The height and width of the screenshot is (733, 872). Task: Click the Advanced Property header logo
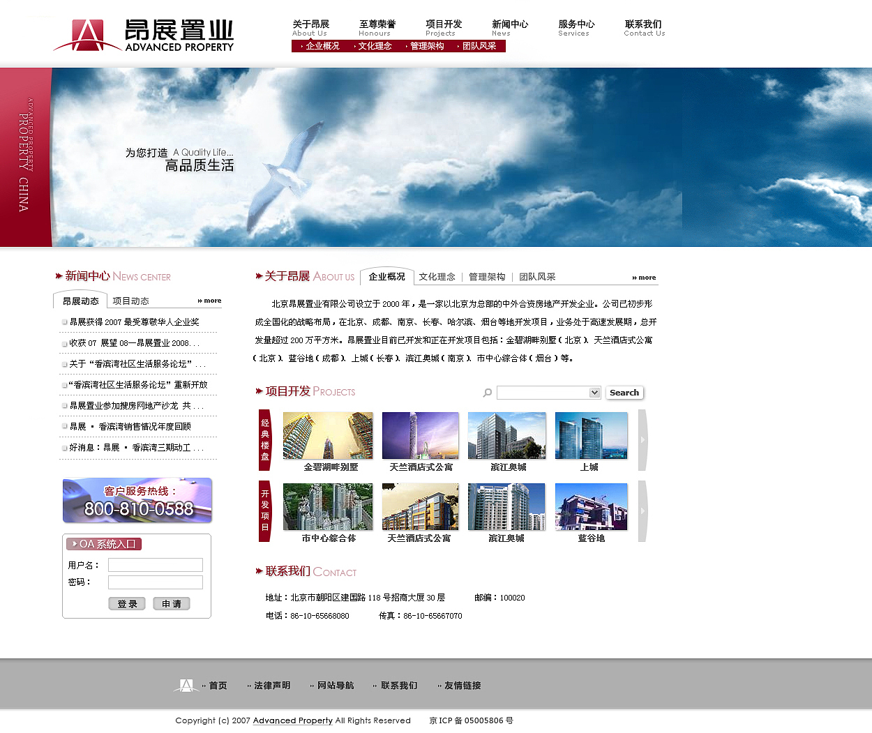(x=143, y=32)
